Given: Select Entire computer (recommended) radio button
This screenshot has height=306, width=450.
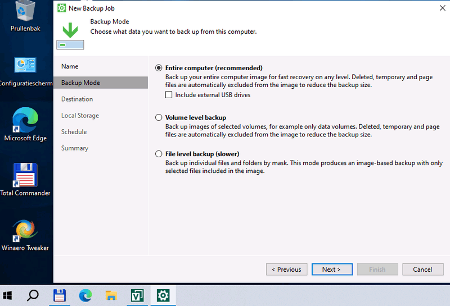Looking at the screenshot, I should click(159, 68).
